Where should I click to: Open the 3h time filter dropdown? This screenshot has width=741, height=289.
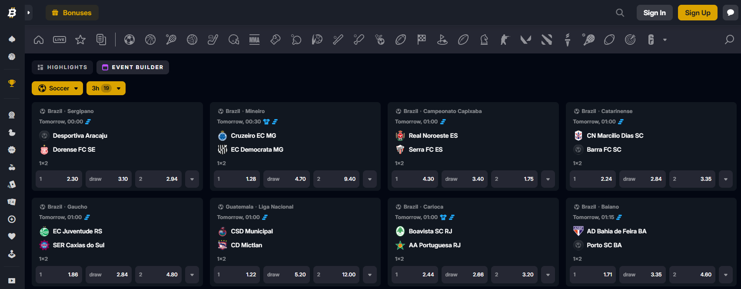click(x=106, y=88)
